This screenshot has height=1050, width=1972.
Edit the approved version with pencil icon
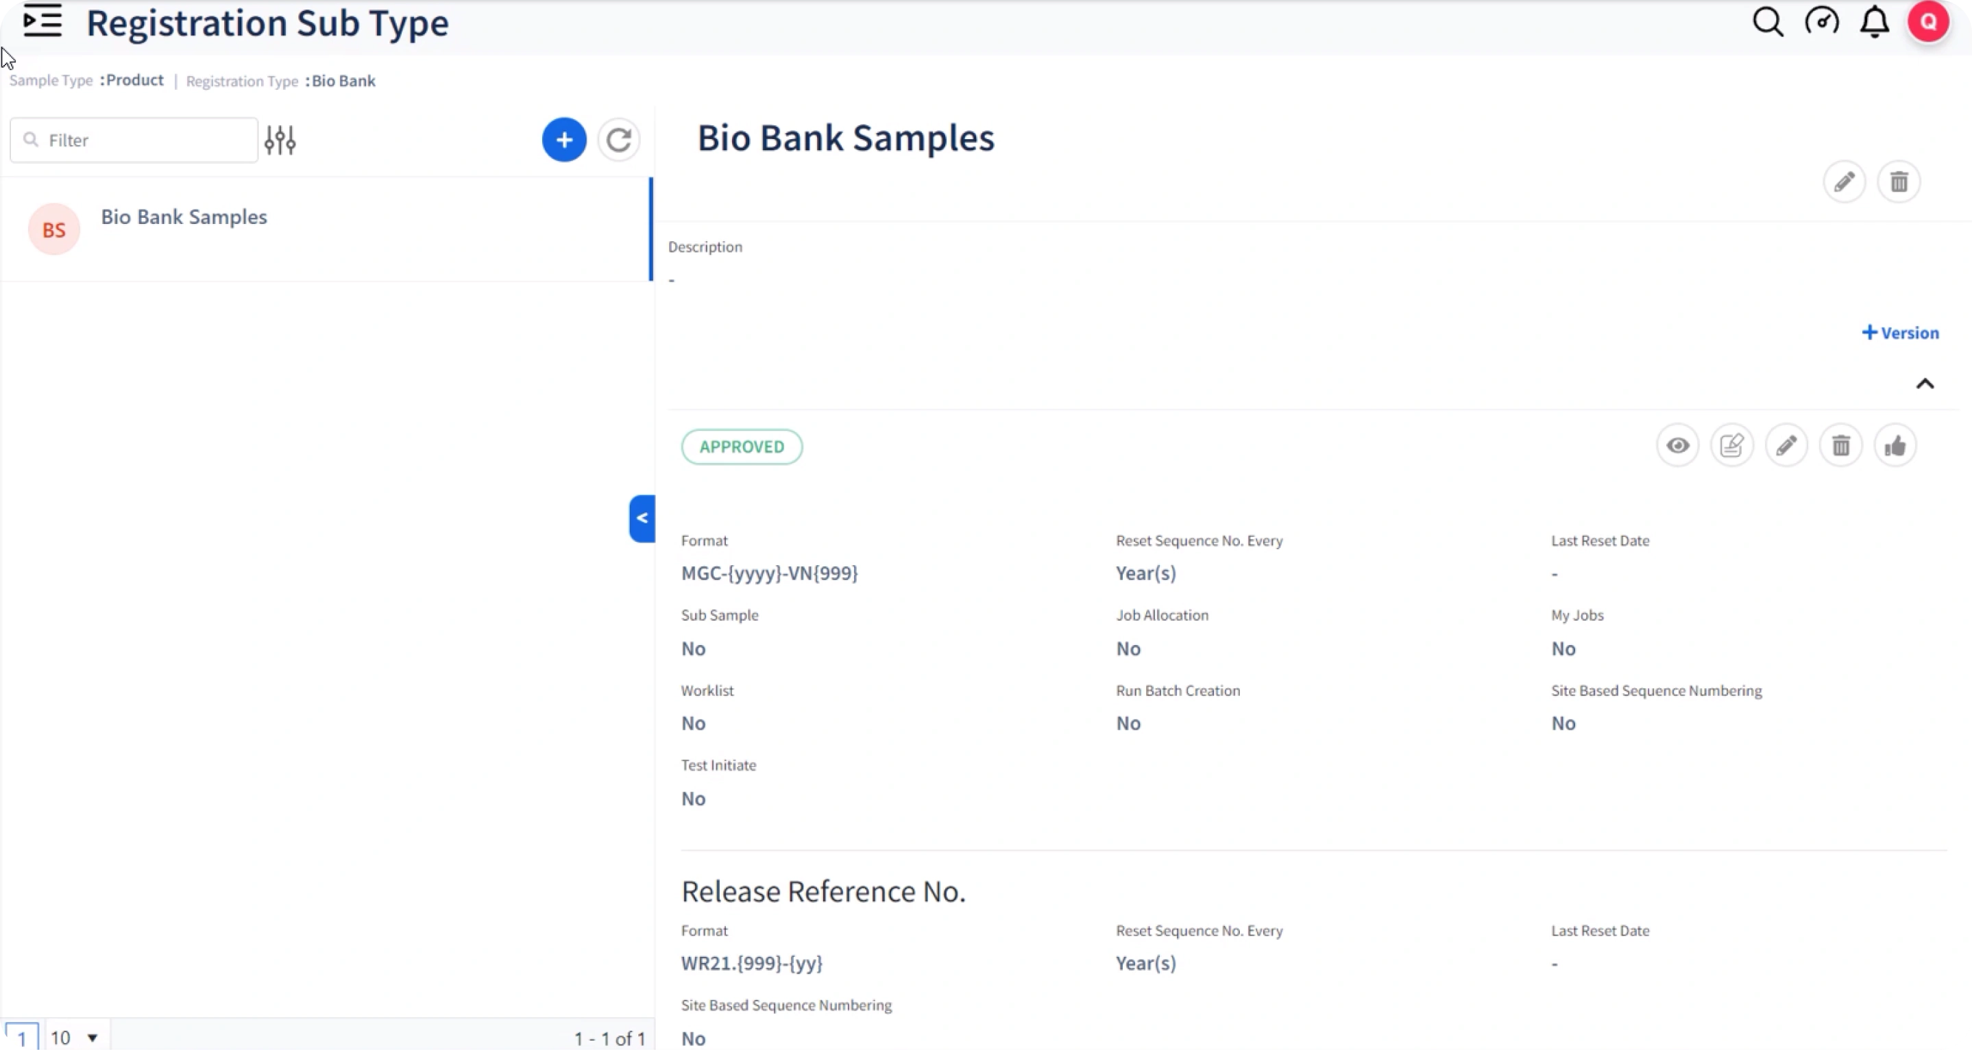(x=1786, y=446)
